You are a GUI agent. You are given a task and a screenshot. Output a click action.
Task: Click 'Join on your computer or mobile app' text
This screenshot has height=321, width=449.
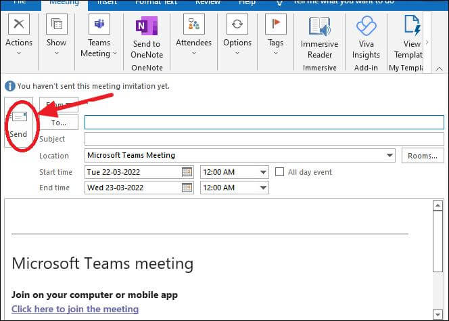[x=95, y=295]
